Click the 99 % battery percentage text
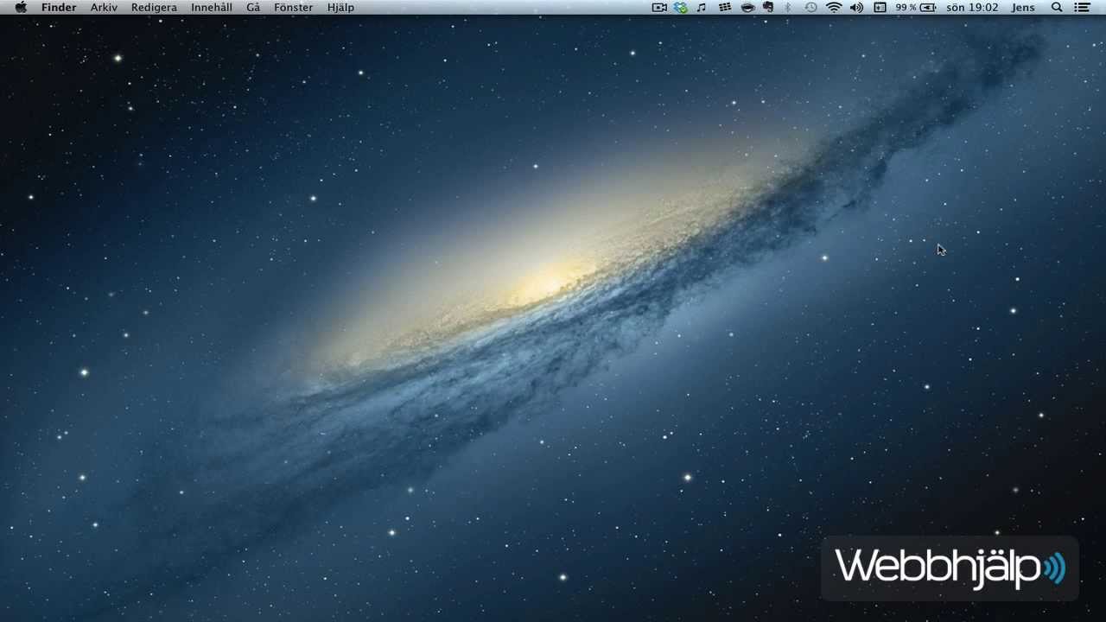Image resolution: width=1106 pixels, height=622 pixels. pos(906,8)
